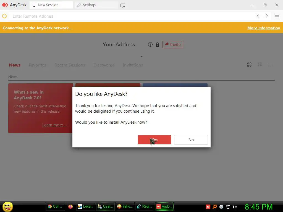Open the network tray icon
The width and height of the screenshot is (283, 212).
228,207
